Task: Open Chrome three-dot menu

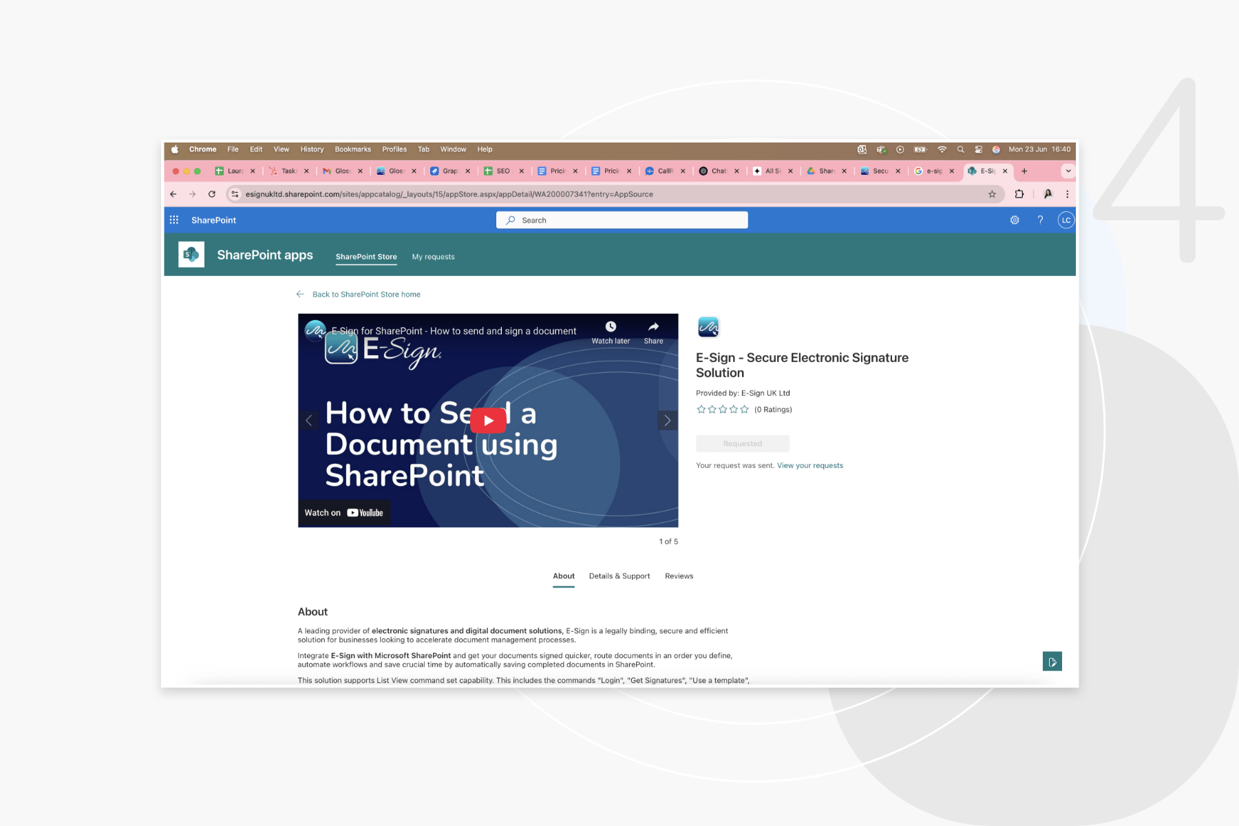Action: [1067, 194]
